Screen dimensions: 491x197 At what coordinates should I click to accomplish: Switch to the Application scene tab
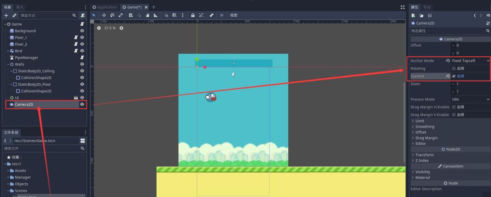[105, 7]
